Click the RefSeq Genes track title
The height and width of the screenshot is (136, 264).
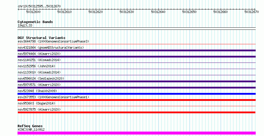point(30,126)
